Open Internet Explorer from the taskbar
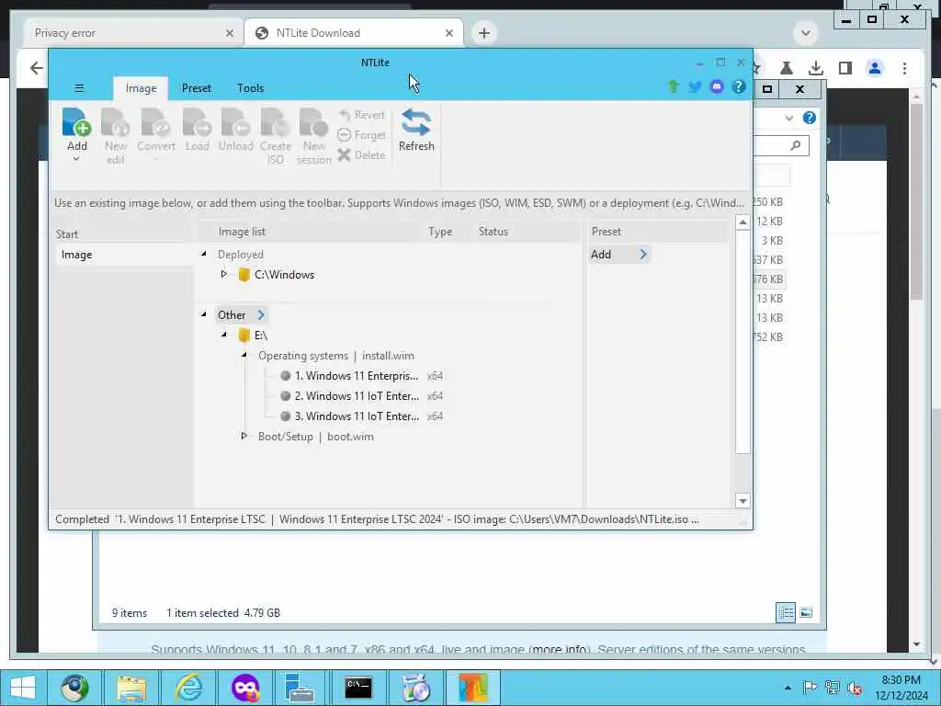The height and width of the screenshot is (706, 941). point(188,688)
